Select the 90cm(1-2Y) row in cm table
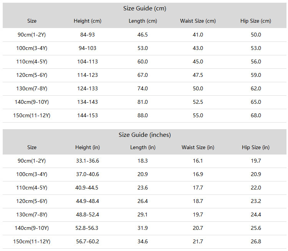 144,35
